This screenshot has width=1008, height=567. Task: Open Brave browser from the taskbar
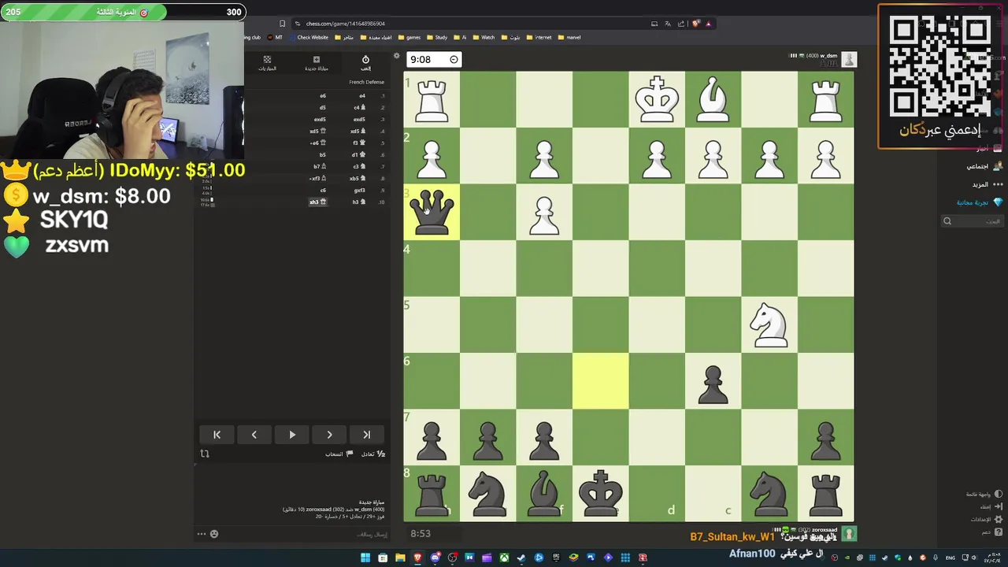[x=417, y=558]
